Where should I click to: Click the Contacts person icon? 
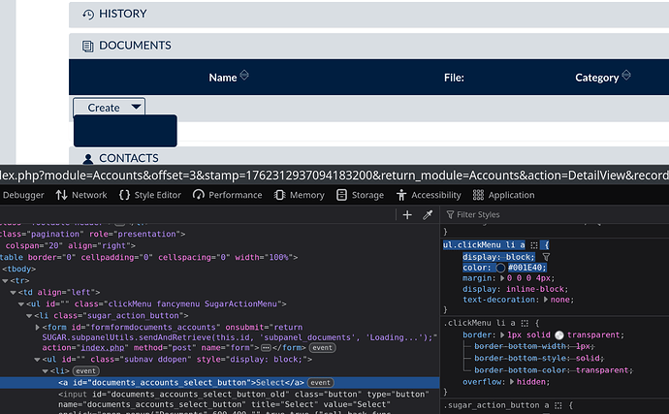[88, 158]
